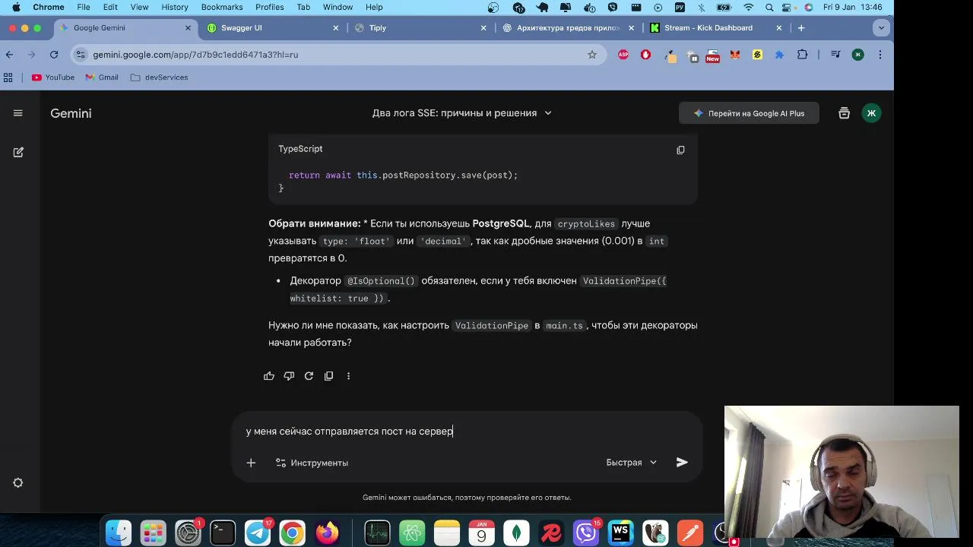
Task: Open the MetaMask fox extension
Action: tap(735, 55)
